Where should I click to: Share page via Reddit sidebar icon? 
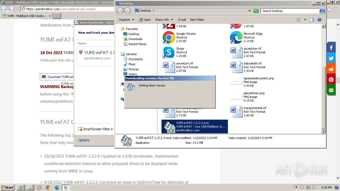331,69
